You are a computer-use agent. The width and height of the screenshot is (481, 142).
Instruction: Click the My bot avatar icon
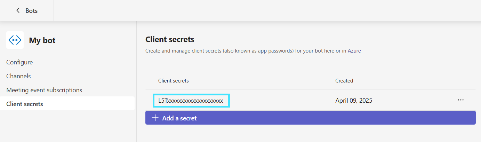click(x=15, y=40)
